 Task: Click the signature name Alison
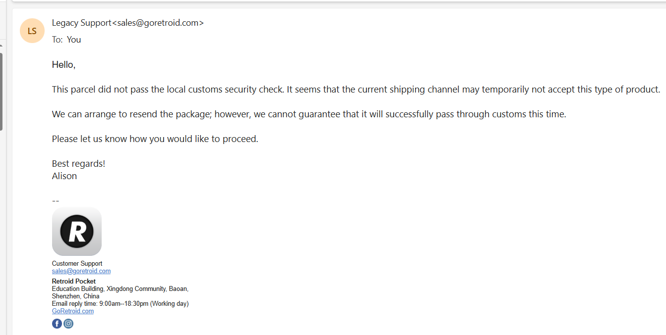click(x=64, y=176)
